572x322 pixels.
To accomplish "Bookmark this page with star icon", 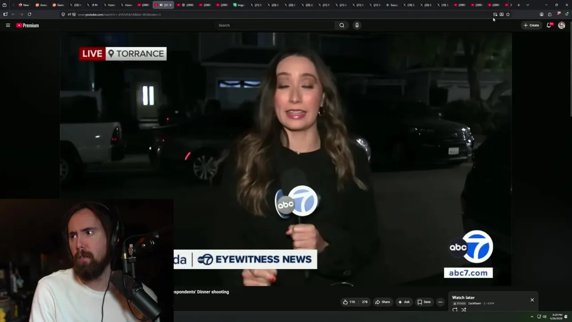I will pos(508,14).
